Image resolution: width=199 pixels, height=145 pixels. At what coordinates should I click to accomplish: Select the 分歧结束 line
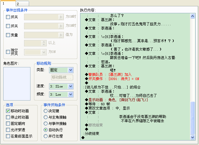click(x=92, y=134)
